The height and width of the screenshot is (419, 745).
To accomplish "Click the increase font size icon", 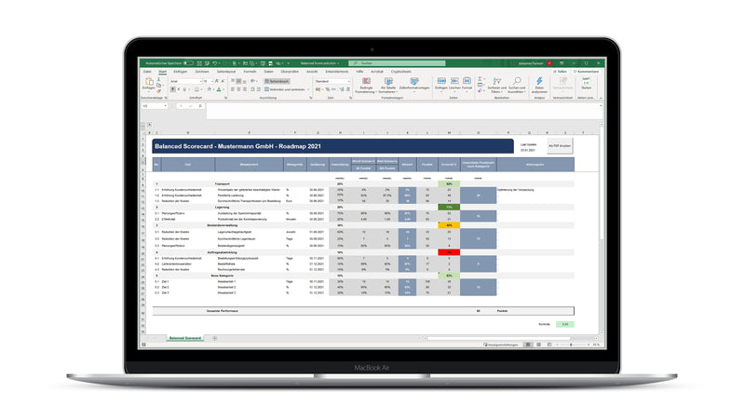I will tap(217, 81).
